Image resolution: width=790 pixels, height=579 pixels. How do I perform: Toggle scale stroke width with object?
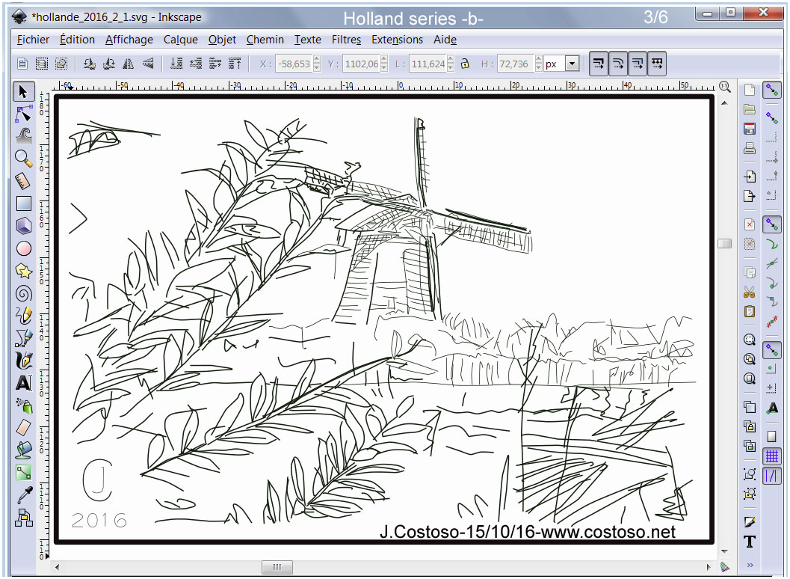click(x=598, y=64)
